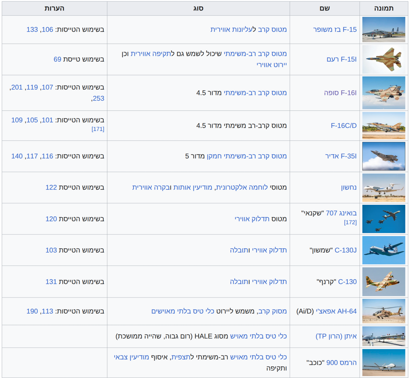Click the 'F-15 בז משופר' link
Viewport: 410px width, 378px height.
point(335,30)
